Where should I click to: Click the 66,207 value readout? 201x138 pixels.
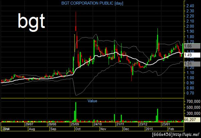tap(192, 120)
